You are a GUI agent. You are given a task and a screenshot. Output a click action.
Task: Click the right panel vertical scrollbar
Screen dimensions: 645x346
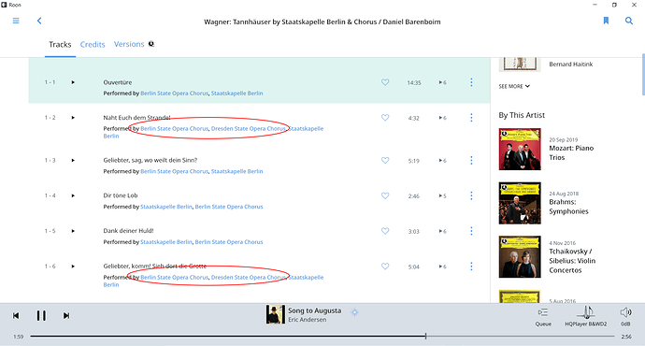click(643, 74)
